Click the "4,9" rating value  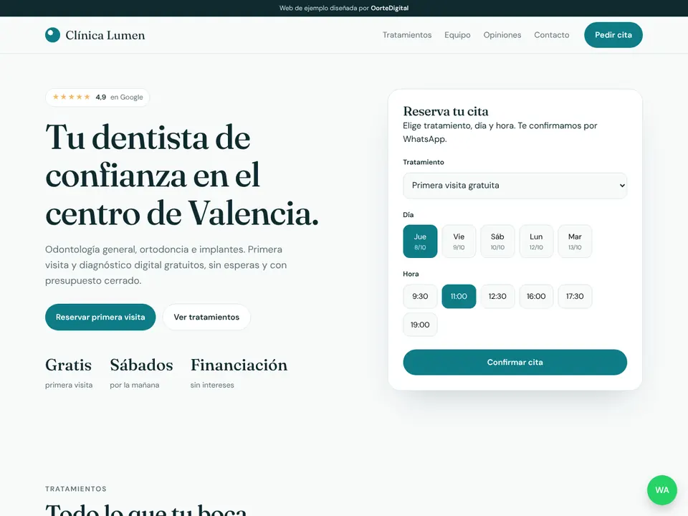click(101, 97)
